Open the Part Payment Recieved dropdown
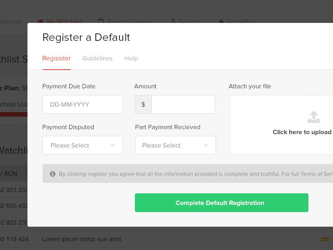Screen dimensions: 333x250 pyautogui.click(x=176, y=145)
